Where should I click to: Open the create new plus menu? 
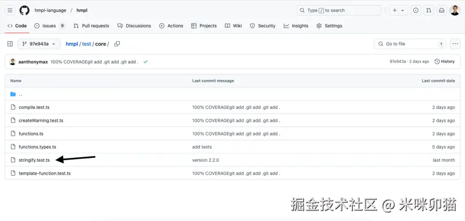point(398,10)
